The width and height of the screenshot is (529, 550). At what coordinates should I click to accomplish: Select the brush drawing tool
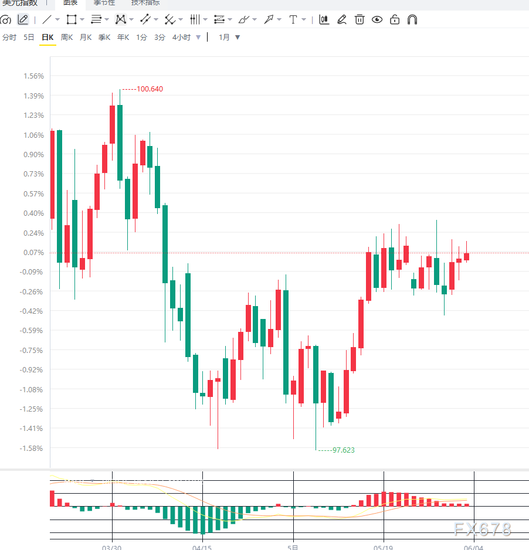point(244,20)
